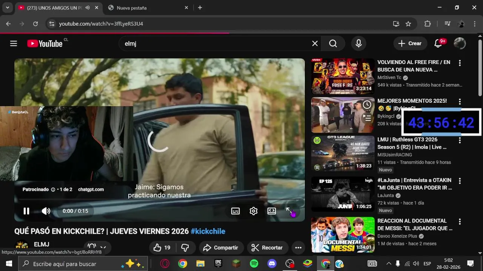Open YouTube notifications bell
Viewport: 483px width, 271px height.
click(438, 44)
